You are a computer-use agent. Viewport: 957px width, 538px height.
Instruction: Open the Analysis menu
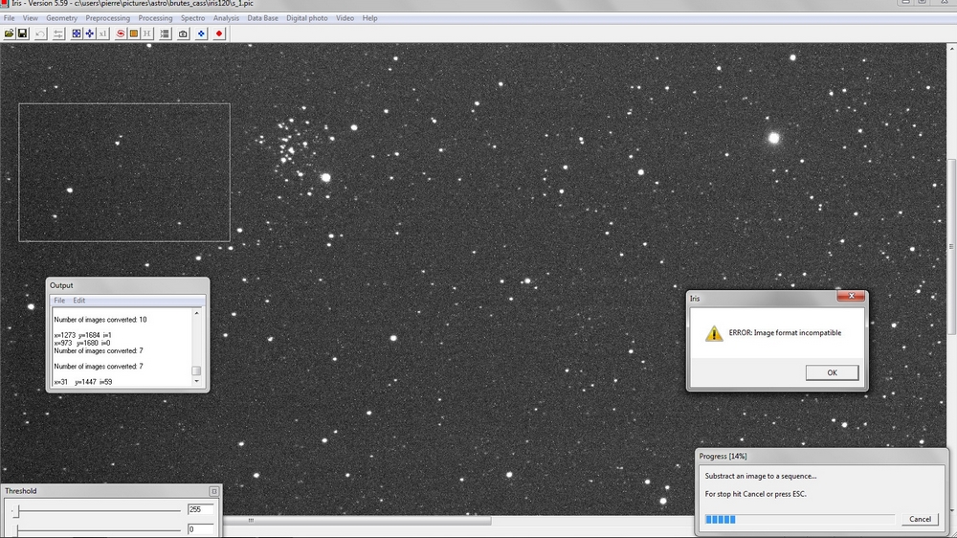point(226,18)
